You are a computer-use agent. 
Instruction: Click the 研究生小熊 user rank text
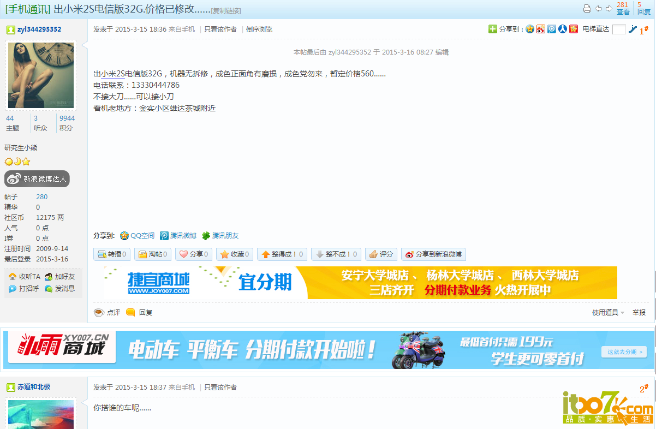point(21,148)
